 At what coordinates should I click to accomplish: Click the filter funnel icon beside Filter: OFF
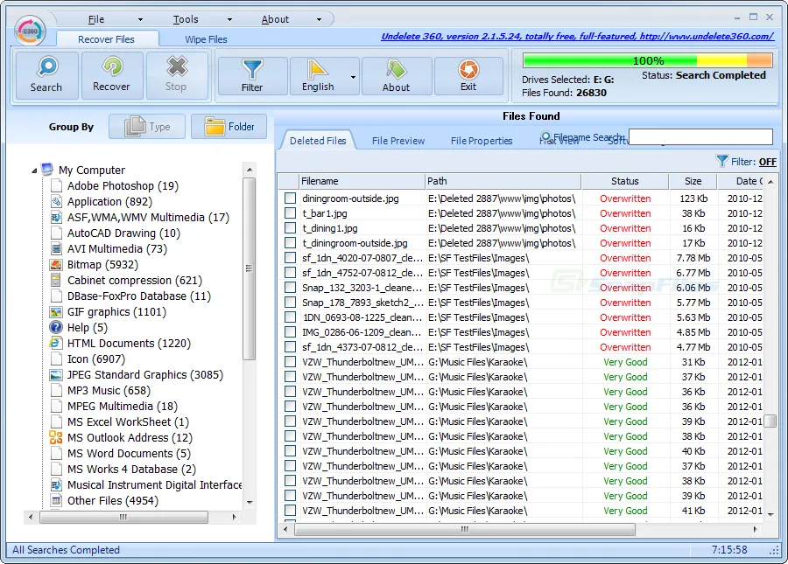721,161
